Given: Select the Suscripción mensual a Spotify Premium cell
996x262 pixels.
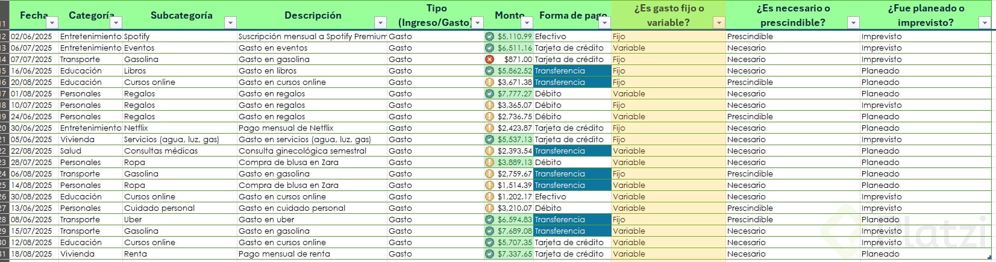Looking at the screenshot, I should tap(312, 37).
